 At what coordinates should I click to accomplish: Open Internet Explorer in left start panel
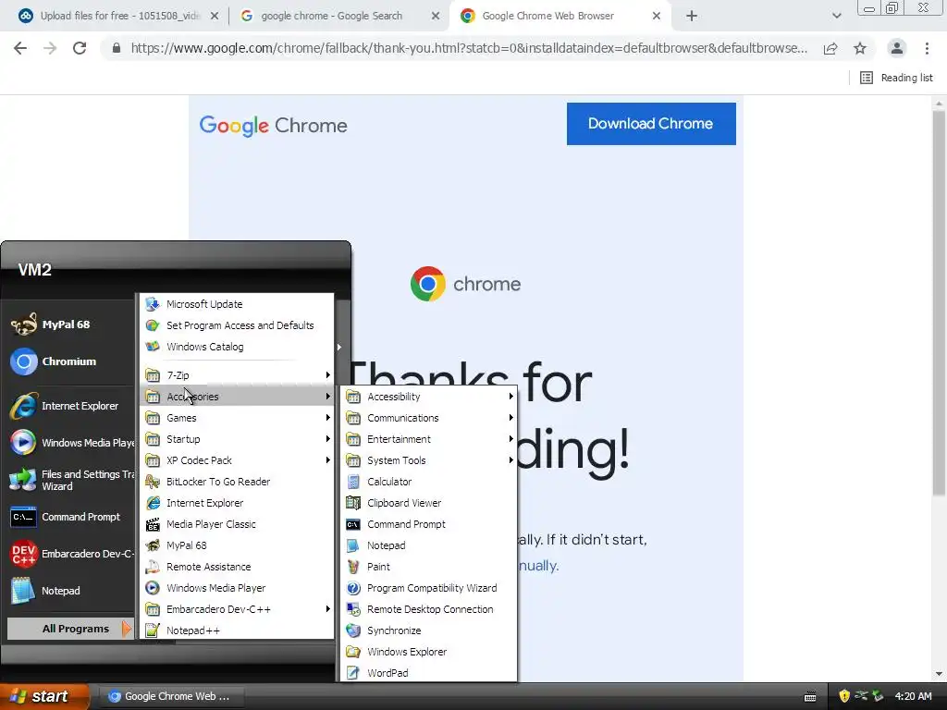click(x=67, y=406)
